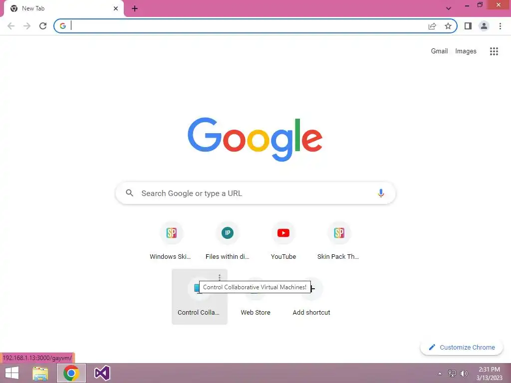
Task: Open the taskbar clock showing 2:31 PM
Action: tap(489, 374)
